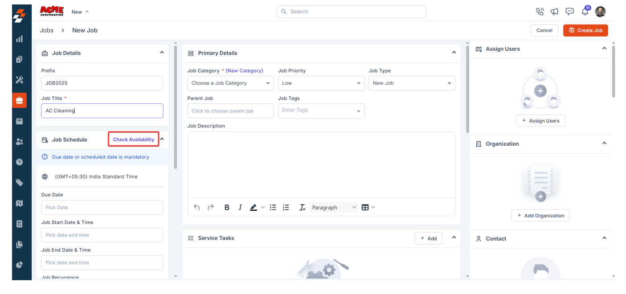Apply highlighter marker in description editor
The image size is (626, 294).
[254, 207]
